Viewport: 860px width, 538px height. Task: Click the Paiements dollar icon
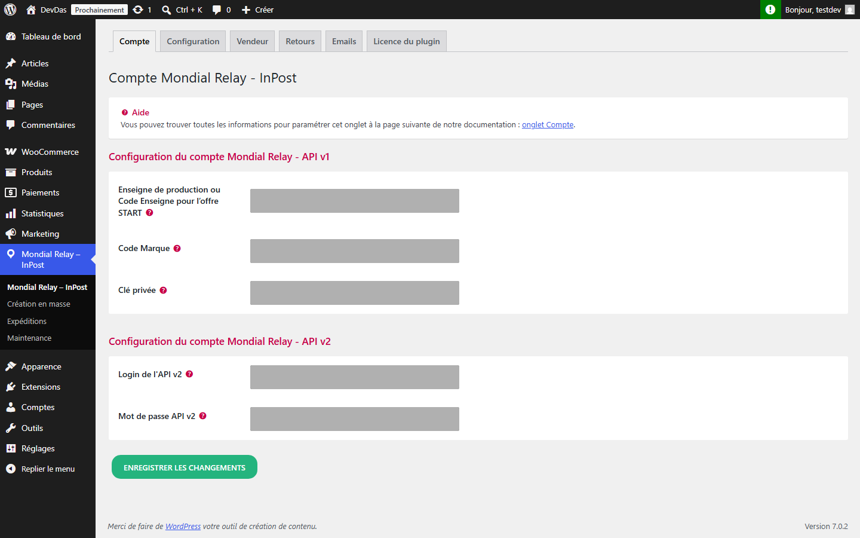(11, 192)
